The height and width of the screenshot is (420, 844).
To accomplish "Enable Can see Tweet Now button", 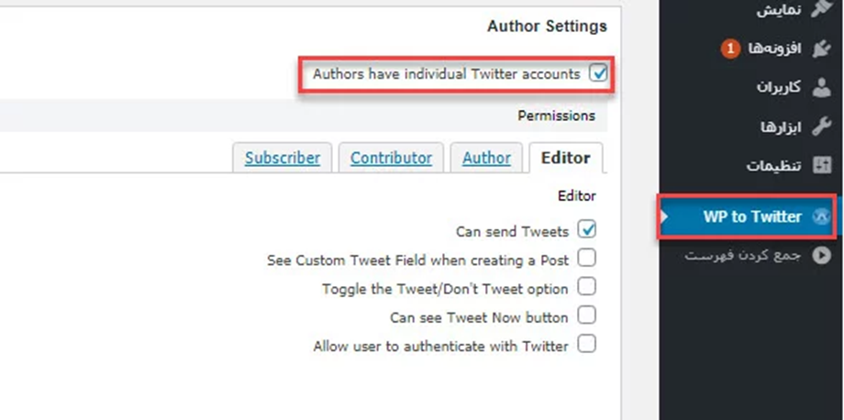I will coord(587,315).
